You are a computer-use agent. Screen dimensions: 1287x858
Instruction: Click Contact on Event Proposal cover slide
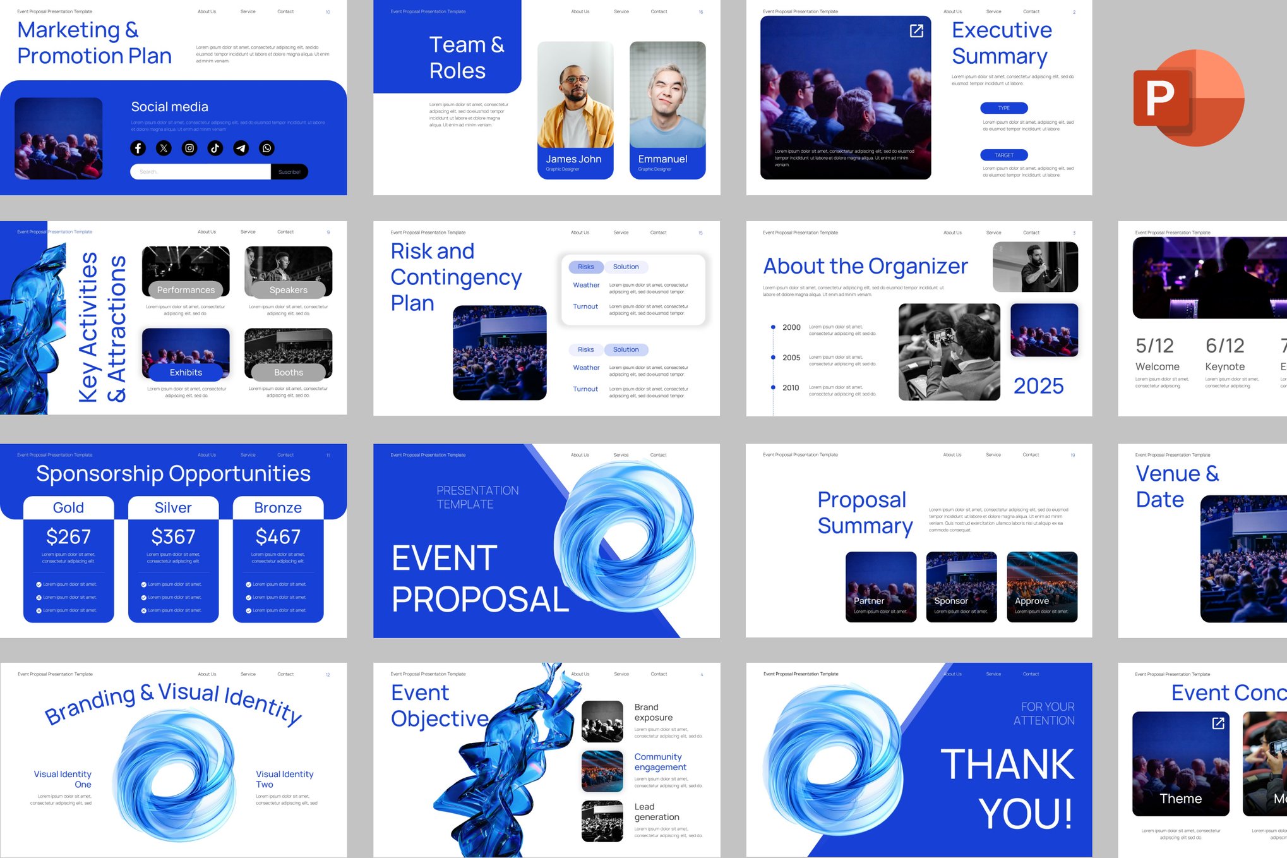point(658,455)
